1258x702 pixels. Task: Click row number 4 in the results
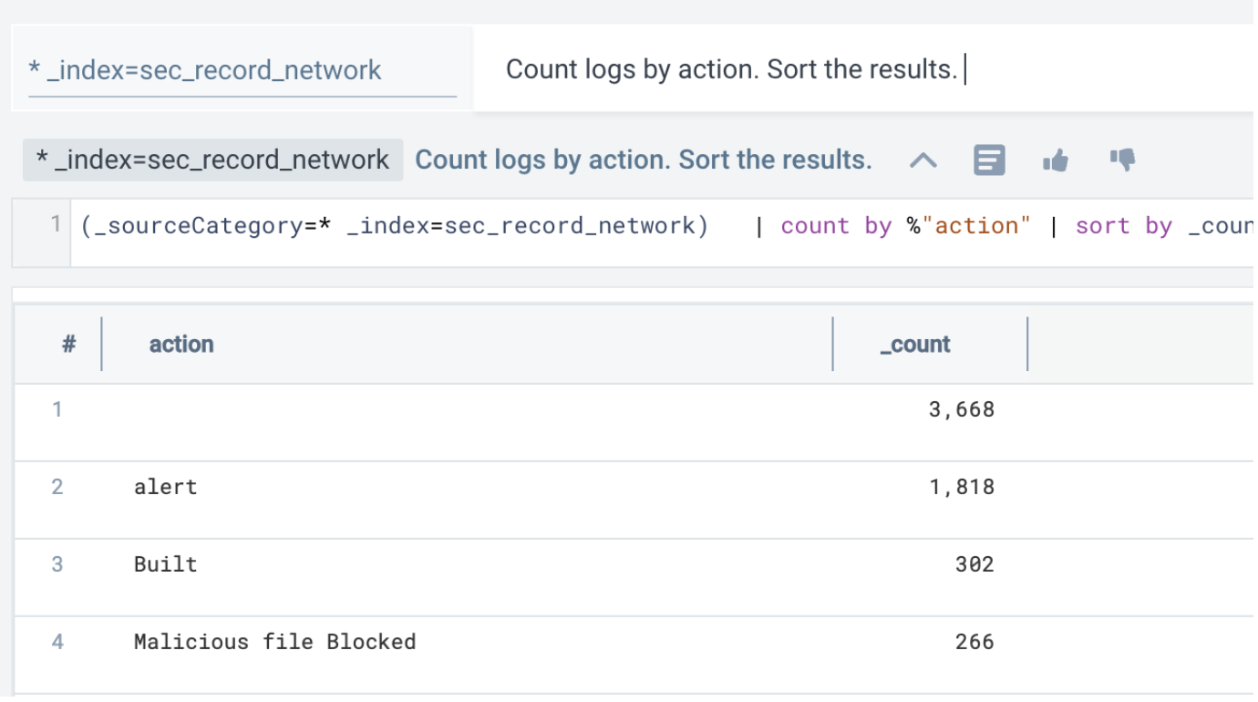(x=57, y=642)
